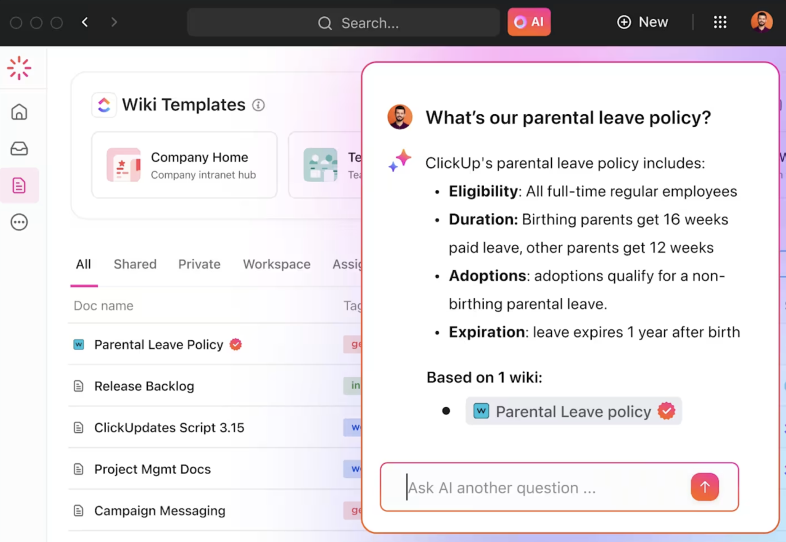Open the apps grid icon
786x542 pixels.
point(720,22)
